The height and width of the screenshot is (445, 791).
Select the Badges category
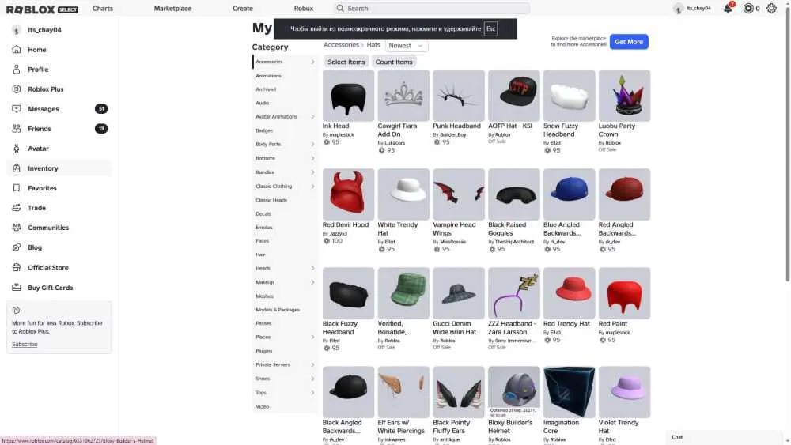(x=264, y=130)
